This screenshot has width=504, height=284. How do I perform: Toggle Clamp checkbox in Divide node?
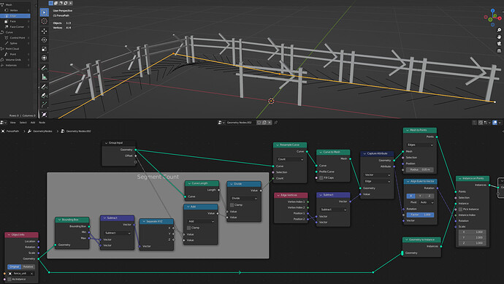[232, 205]
